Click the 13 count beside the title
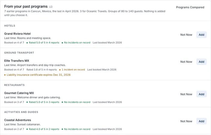This screenshot has height=135, width=211. pyautogui.click(x=51, y=7)
